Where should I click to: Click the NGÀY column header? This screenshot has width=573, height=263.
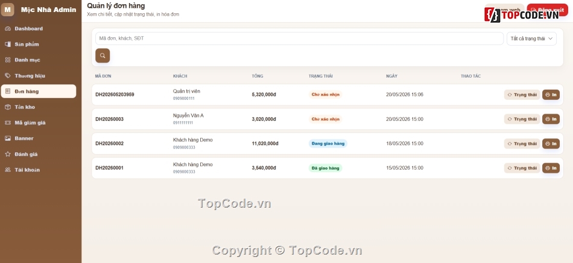coord(391,76)
